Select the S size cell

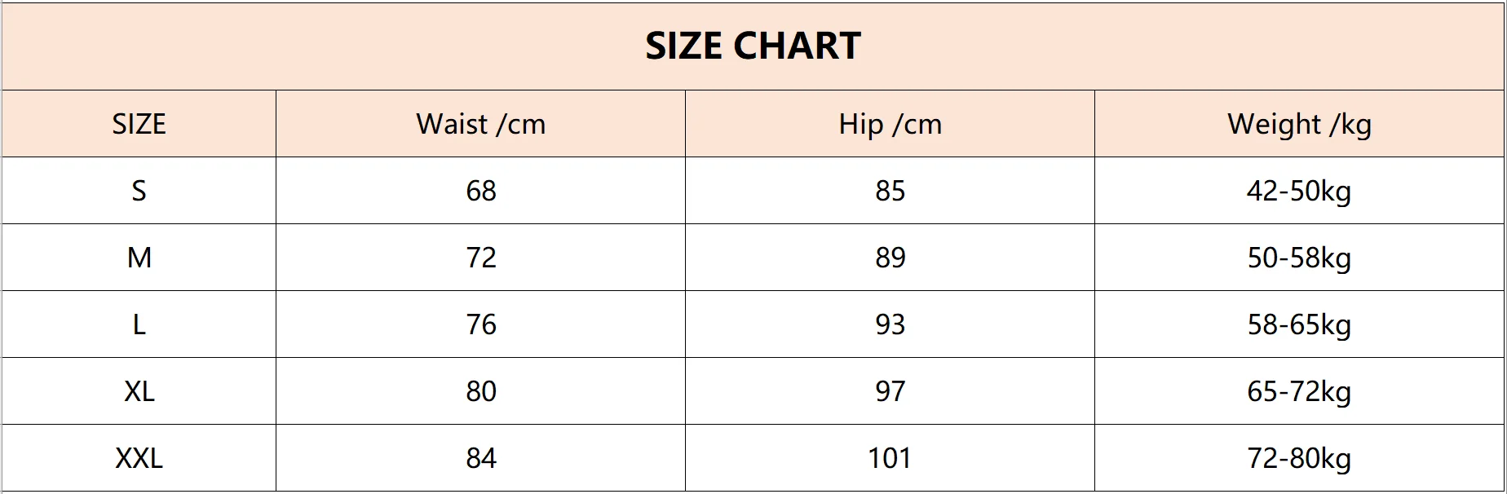click(139, 191)
